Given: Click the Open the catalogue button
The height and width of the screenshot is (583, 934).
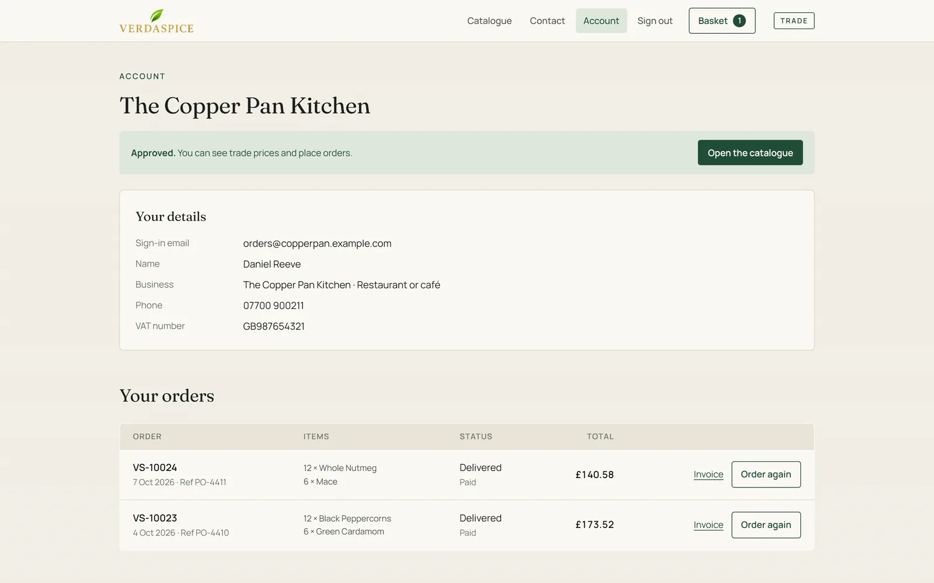Looking at the screenshot, I should pyautogui.click(x=750, y=153).
